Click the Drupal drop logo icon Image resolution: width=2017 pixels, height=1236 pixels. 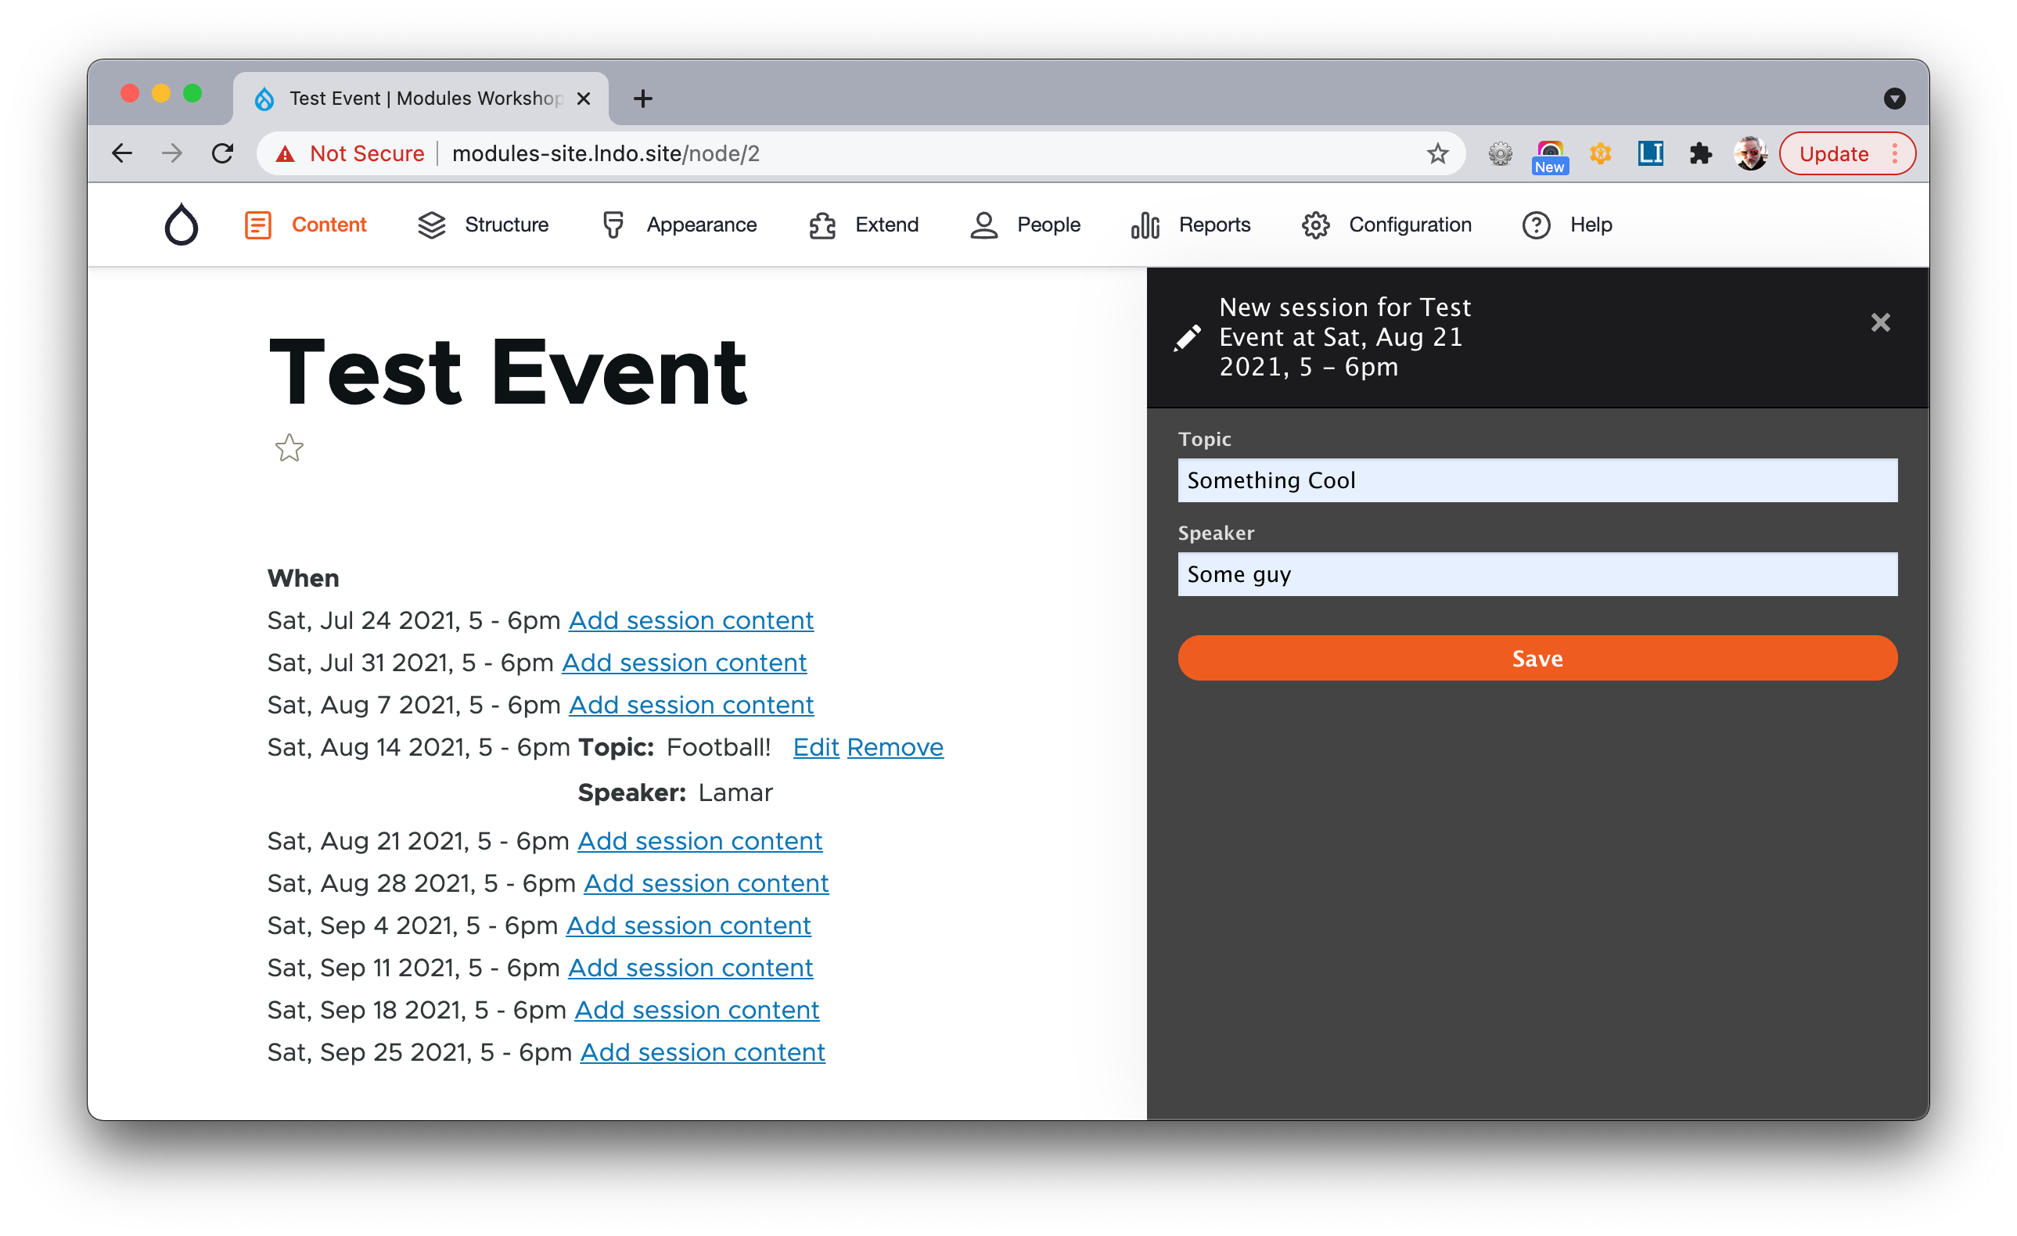click(181, 225)
